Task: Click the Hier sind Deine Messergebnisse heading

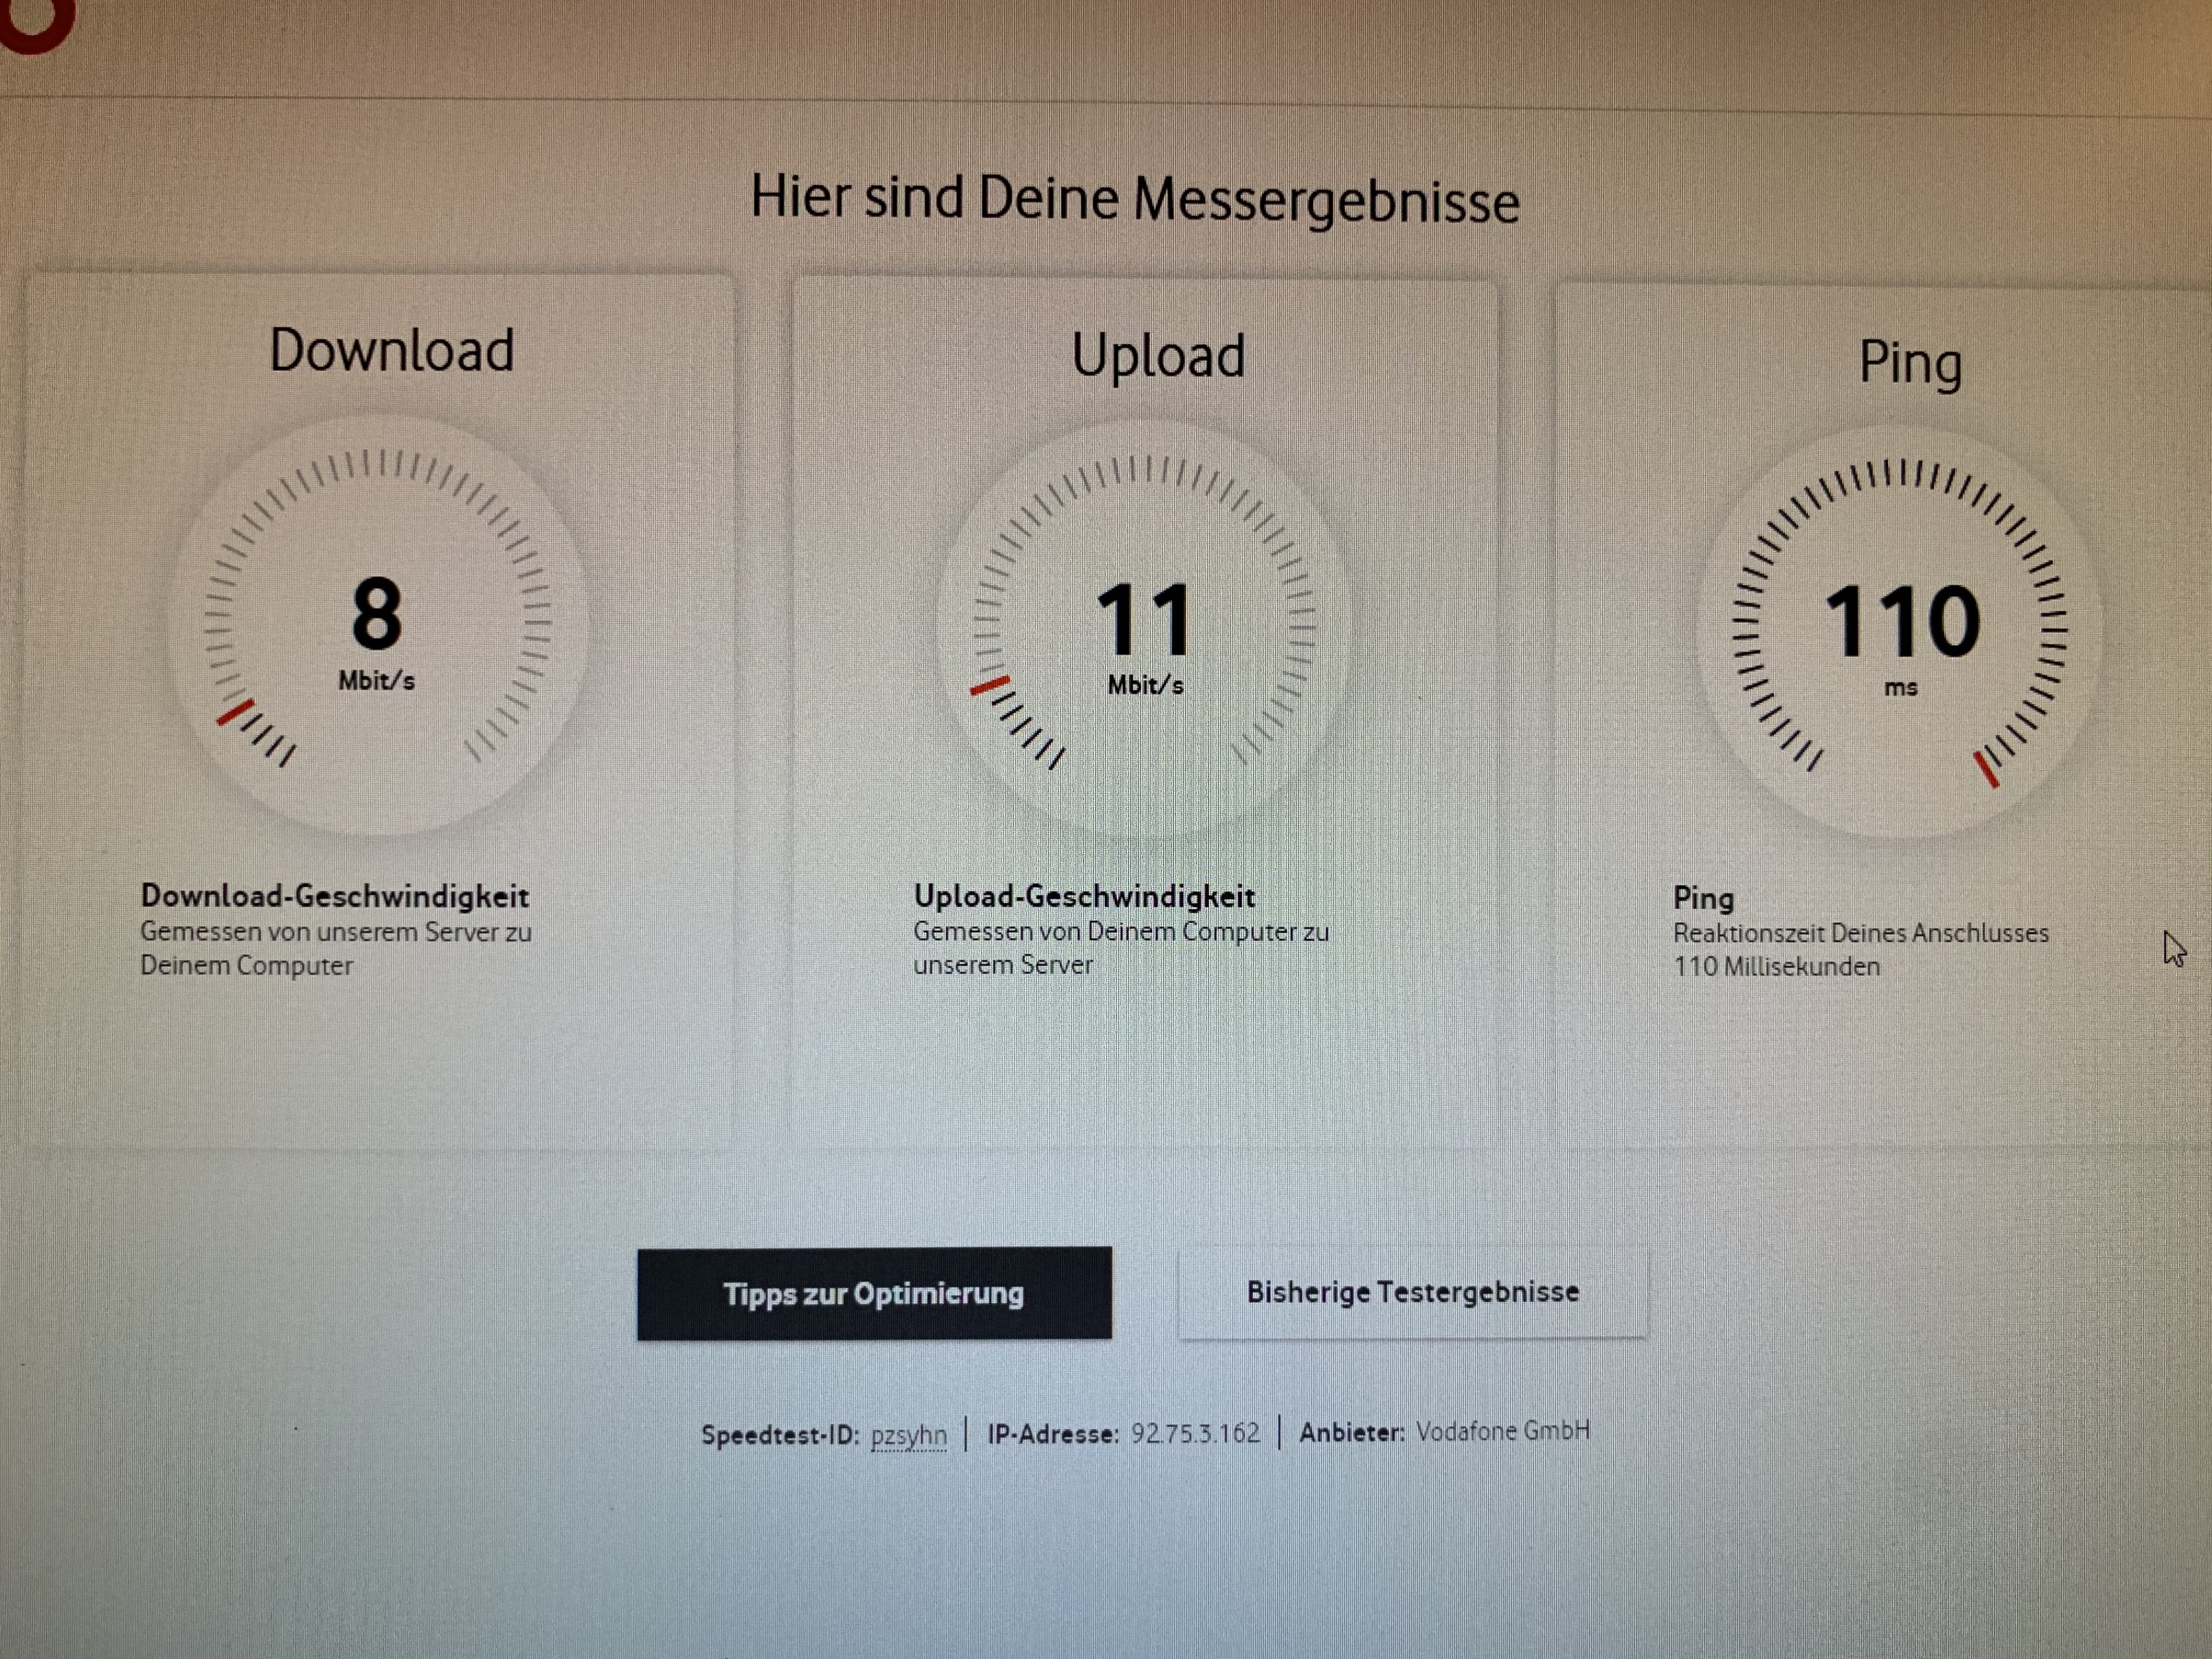Action: click(x=1135, y=199)
